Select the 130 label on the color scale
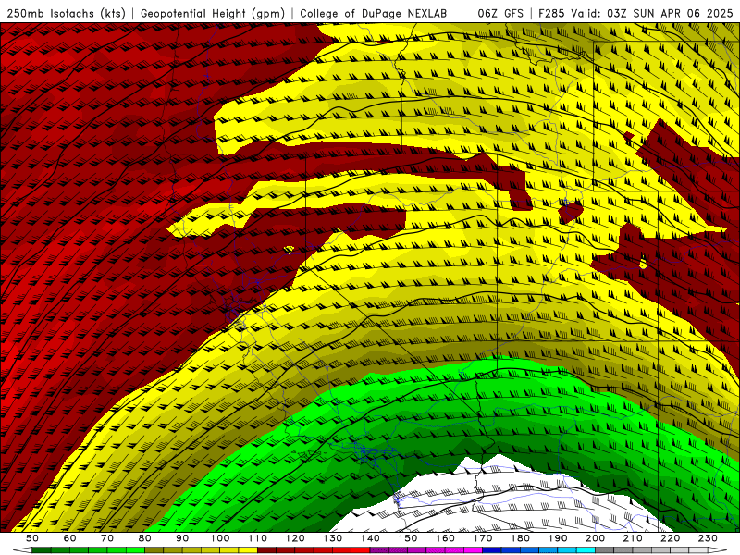The image size is (740, 555). 332,538
